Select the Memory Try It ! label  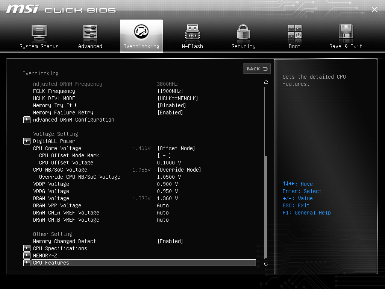tap(55, 105)
